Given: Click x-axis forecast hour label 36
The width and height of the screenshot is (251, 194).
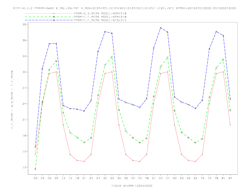Looking at the screenshot, I should [x=119, y=178].
